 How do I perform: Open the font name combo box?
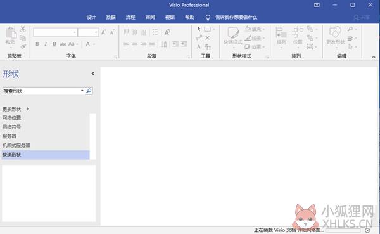(55, 32)
